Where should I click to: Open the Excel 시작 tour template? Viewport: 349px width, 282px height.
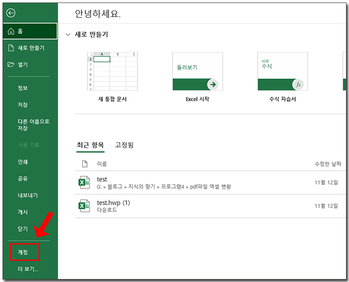pos(197,71)
